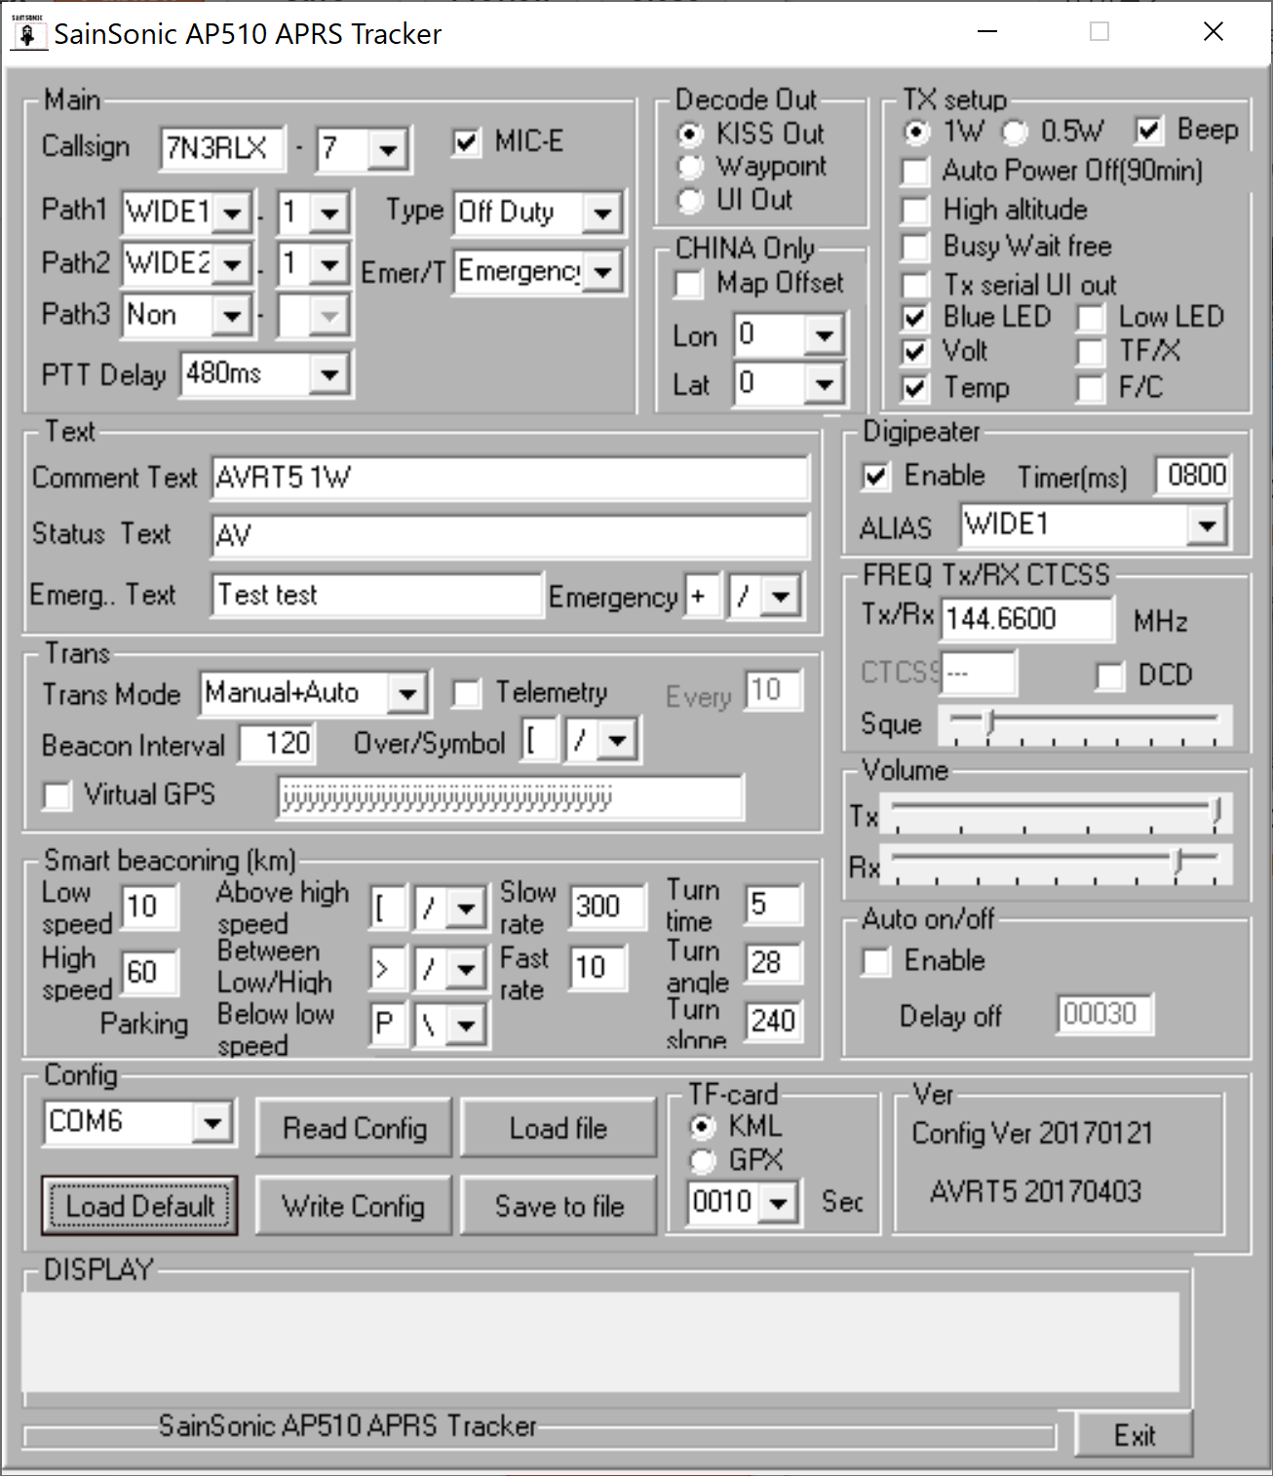Viewport: 1273px width, 1476px height.
Task: Open the Emer/T dropdown
Action: click(602, 271)
